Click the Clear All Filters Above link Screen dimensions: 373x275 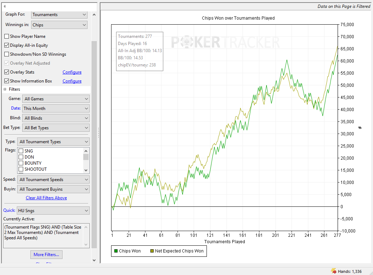pos(46,198)
